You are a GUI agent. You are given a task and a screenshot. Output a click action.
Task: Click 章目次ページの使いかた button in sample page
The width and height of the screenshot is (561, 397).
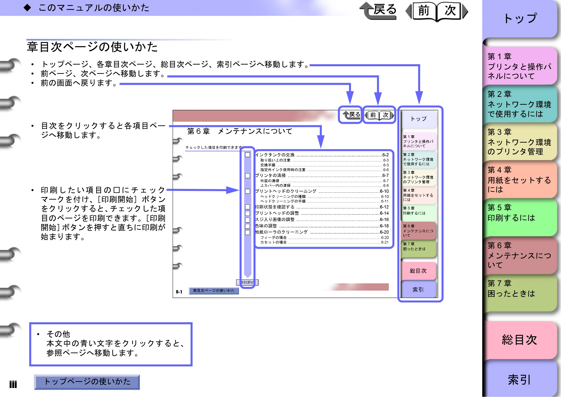tap(214, 291)
